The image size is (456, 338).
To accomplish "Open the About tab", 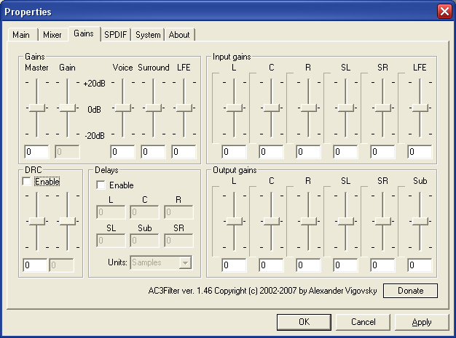I will pyautogui.click(x=179, y=35).
